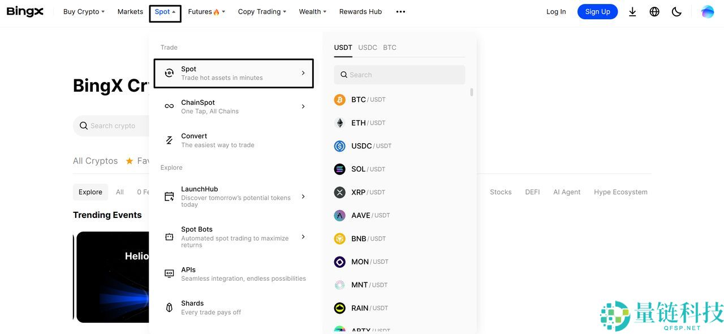Click the XRP coin icon

(339, 192)
